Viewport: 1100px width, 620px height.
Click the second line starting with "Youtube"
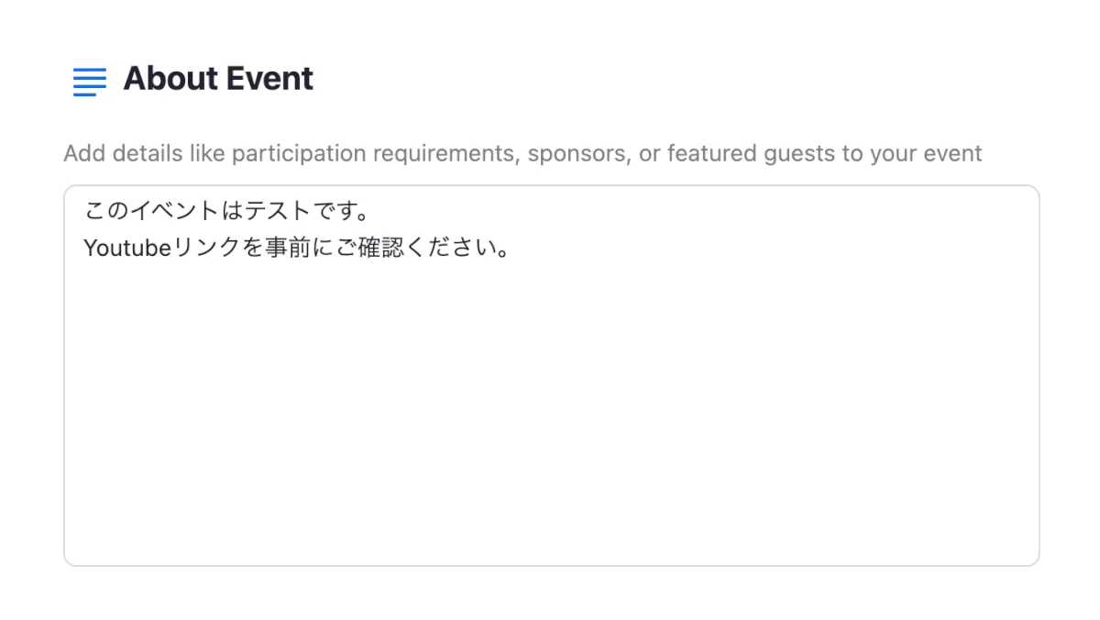[x=297, y=249]
